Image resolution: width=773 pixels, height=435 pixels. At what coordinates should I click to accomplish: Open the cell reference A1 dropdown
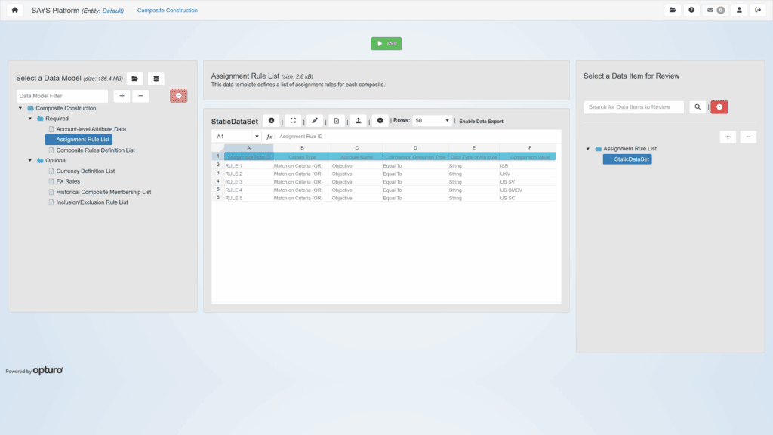pyautogui.click(x=257, y=137)
